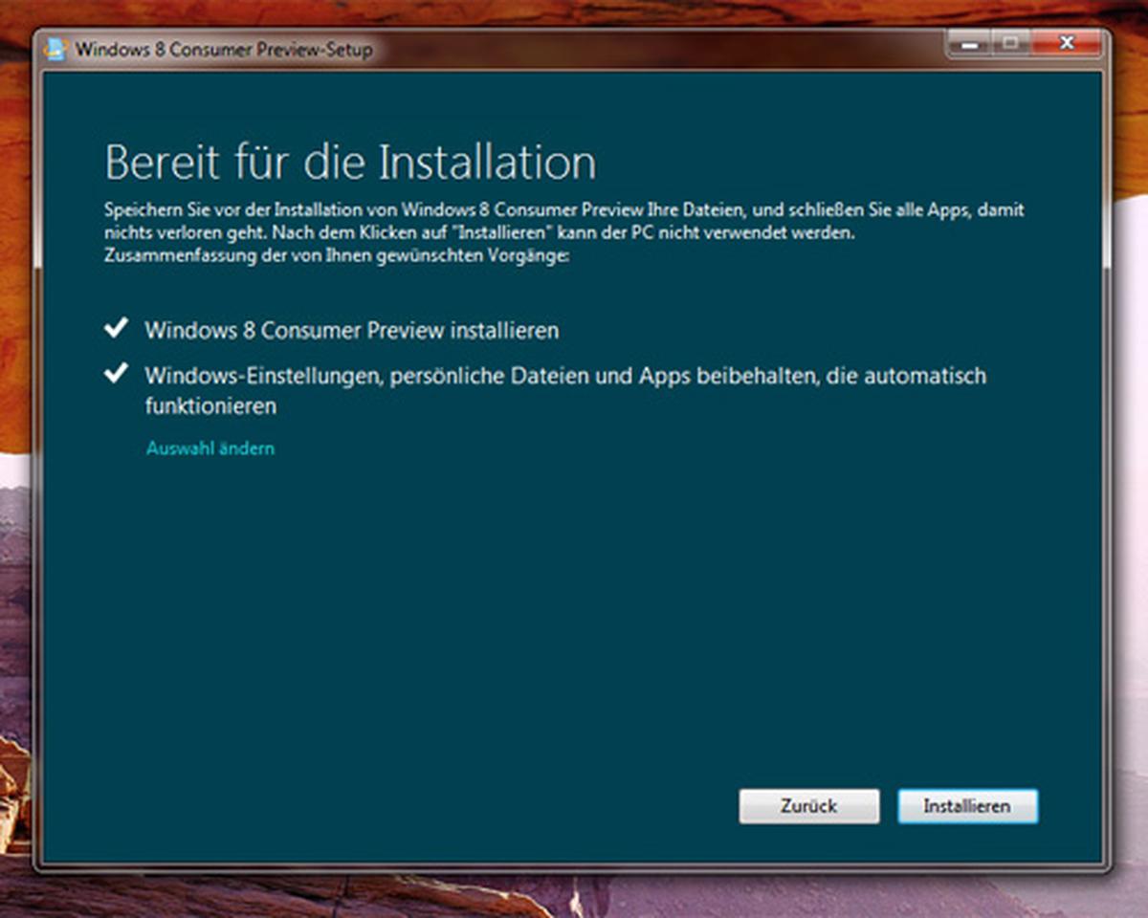Click the Installieren button
Image resolution: width=1148 pixels, height=918 pixels.
pos(968,806)
